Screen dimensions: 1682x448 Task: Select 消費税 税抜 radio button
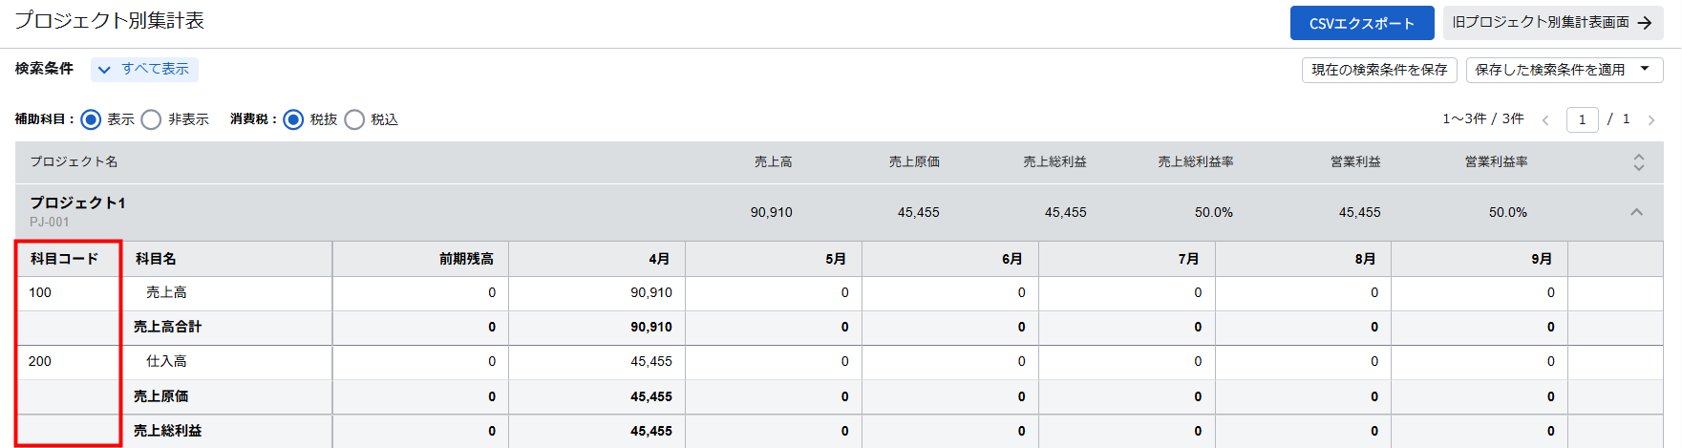click(294, 119)
